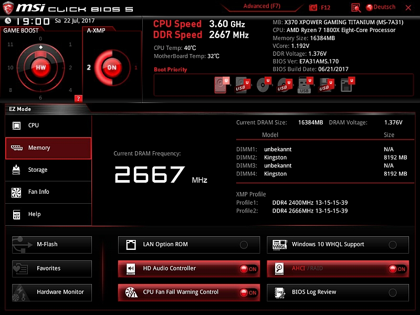The height and width of the screenshot is (315, 420).
Task: Open the Hardware Monitor button
Action: 52,292
